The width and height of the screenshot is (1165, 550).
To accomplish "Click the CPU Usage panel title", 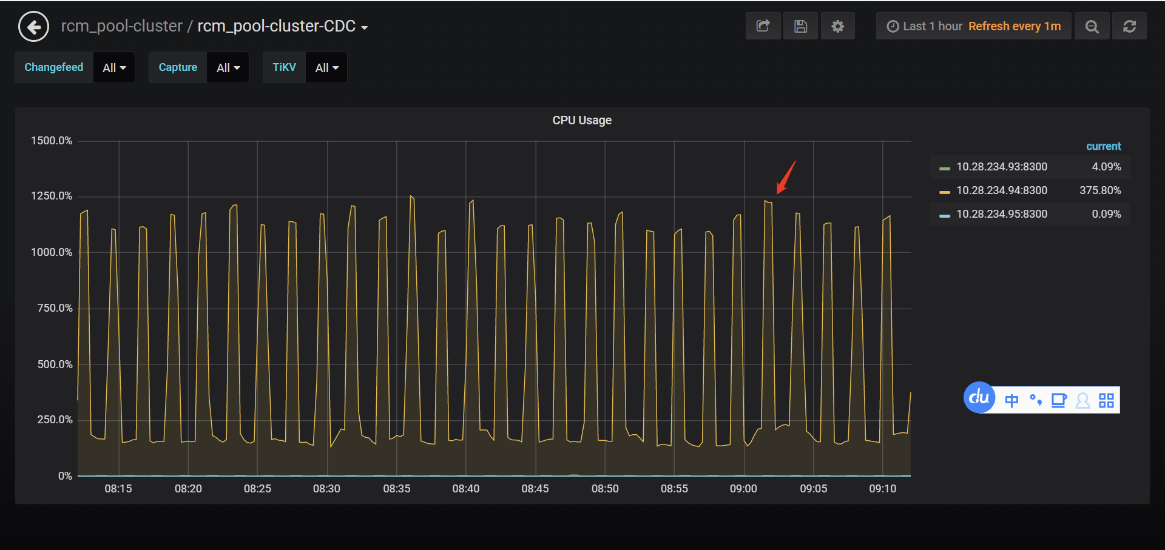I will [581, 120].
